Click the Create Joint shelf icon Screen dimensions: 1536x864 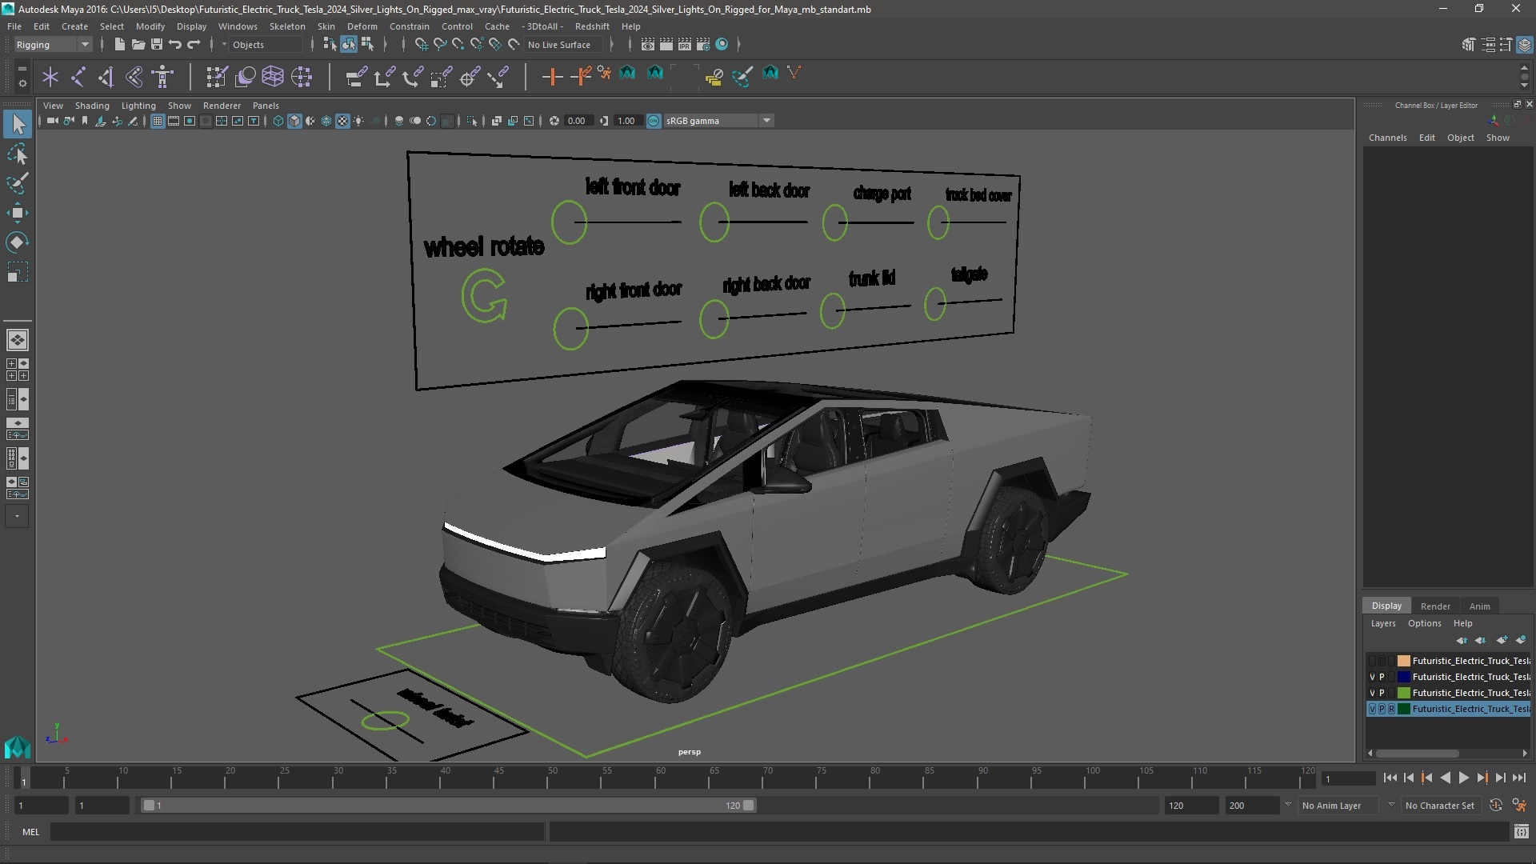click(78, 77)
